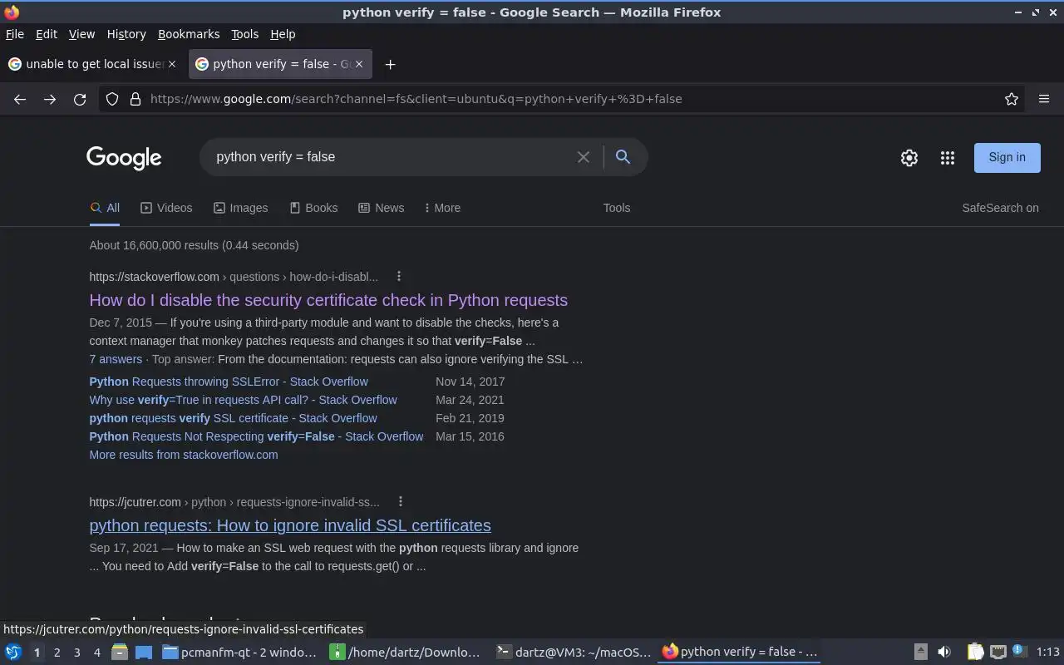Switch to News results

pyautogui.click(x=382, y=208)
